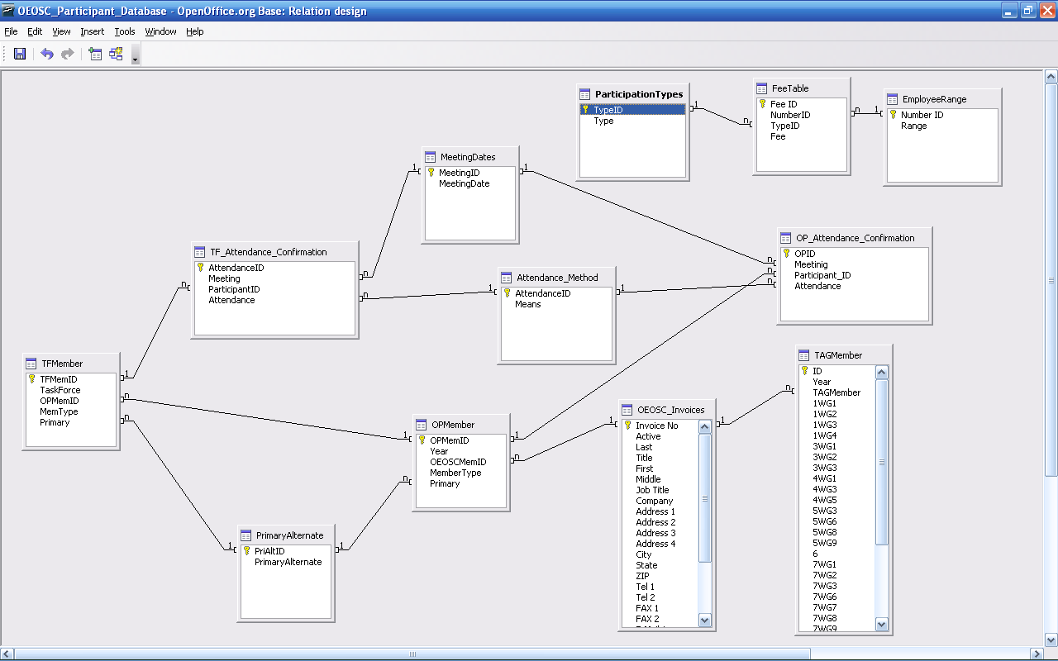The width and height of the screenshot is (1058, 661).
Task: Click the Add Tables toolbar icon
Action: pyautogui.click(x=95, y=54)
